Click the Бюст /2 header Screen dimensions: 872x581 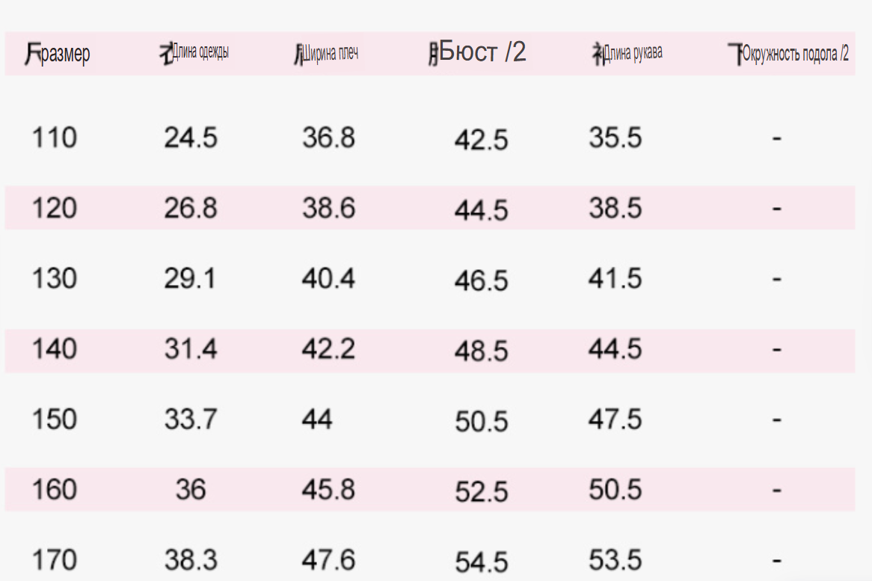(x=477, y=52)
